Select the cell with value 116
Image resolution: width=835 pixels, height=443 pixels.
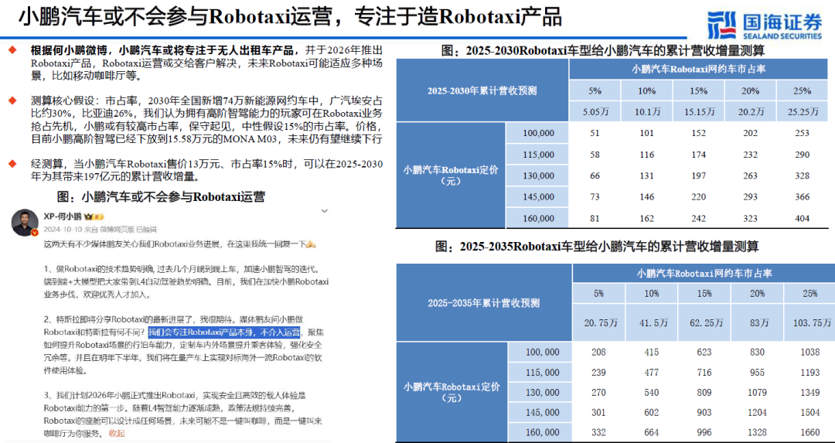click(647, 155)
